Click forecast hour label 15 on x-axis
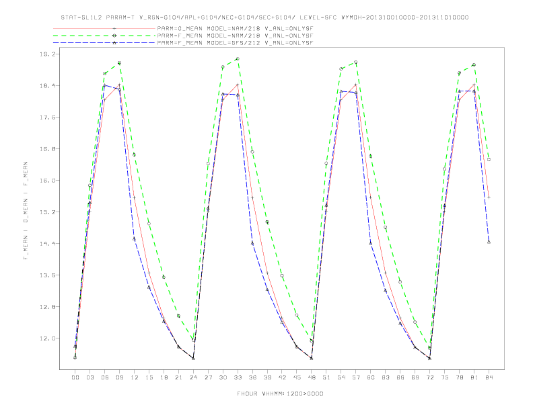 point(149,377)
